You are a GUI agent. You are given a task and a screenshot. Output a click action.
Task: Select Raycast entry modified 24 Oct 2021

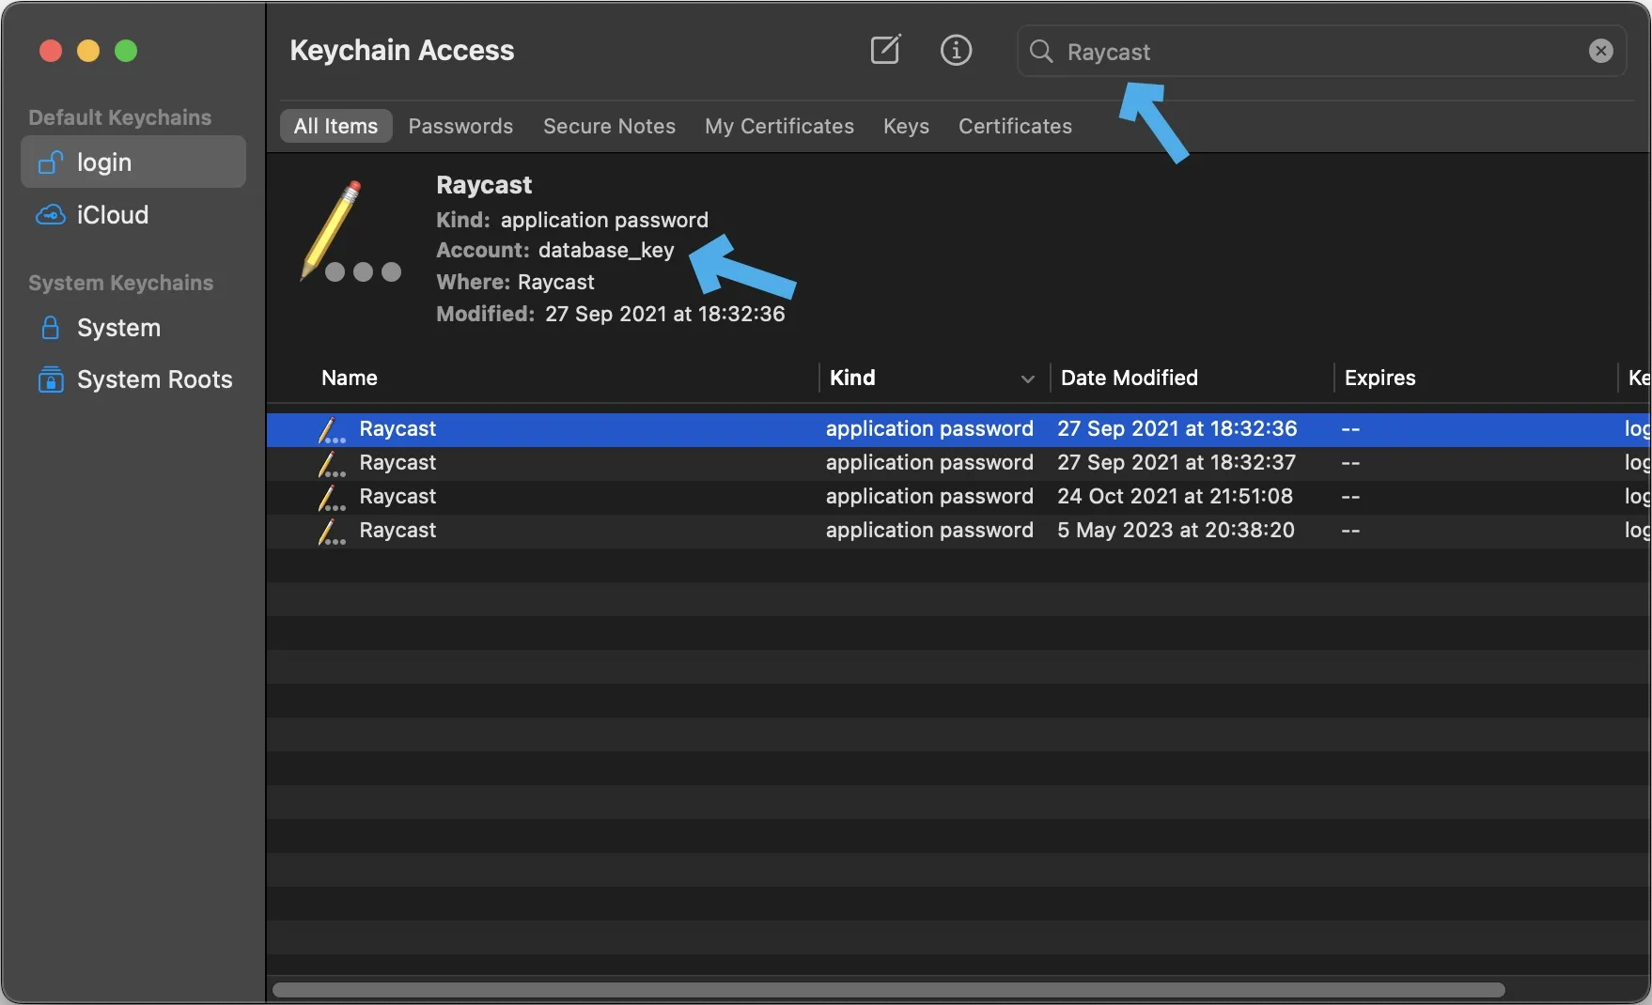coord(958,497)
